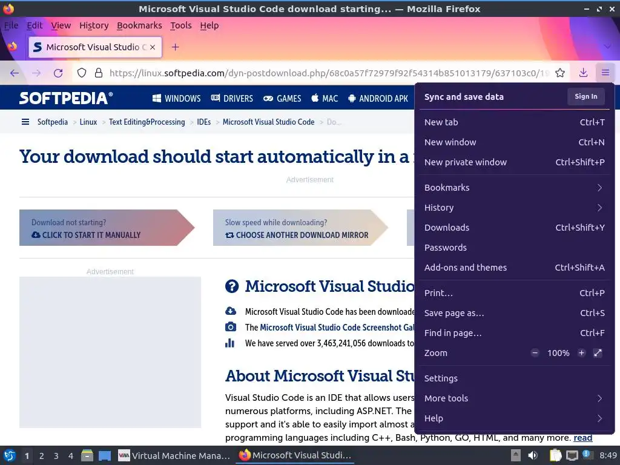Open Microsoft Visual Studio Code breadcrumb
Viewport: 620px width, 465px height.
268,122
